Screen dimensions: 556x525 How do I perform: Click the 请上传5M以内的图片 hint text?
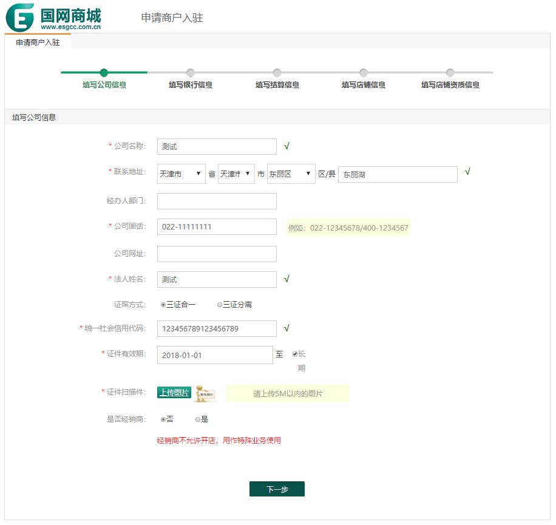[288, 393]
